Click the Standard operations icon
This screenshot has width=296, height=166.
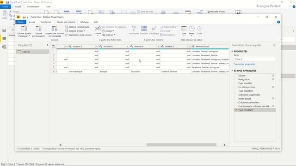pyautogui.click(x=144, y=29)
